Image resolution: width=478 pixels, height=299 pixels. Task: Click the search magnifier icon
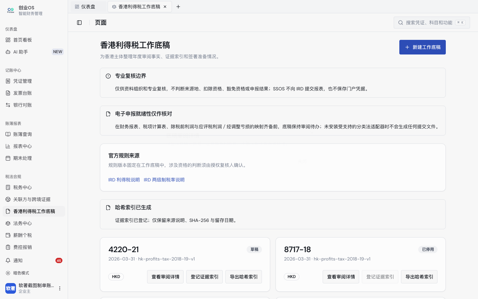tap(401, 23)
